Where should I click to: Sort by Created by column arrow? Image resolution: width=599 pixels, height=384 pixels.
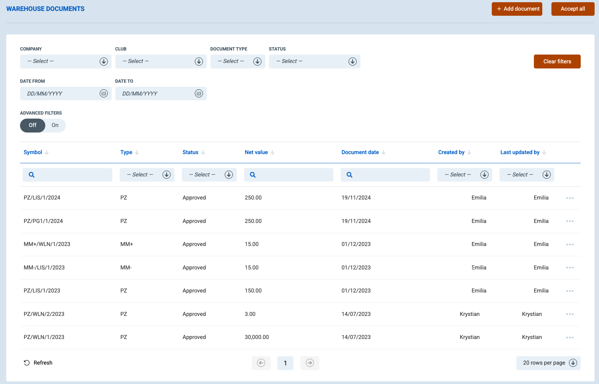tap(469, 153)
